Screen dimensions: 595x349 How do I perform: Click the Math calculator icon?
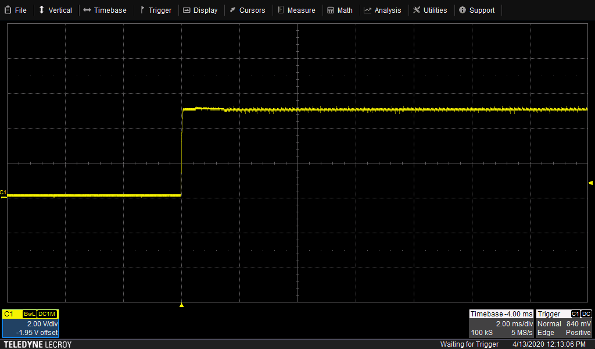331,10
